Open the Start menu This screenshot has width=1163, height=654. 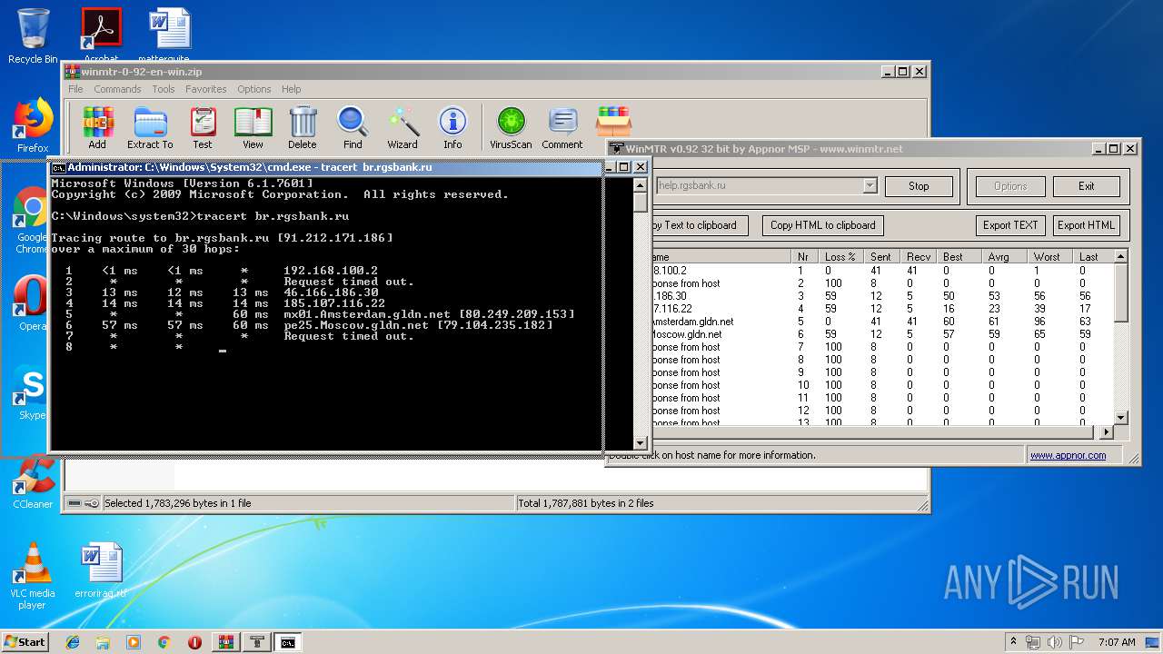point(25,642)
